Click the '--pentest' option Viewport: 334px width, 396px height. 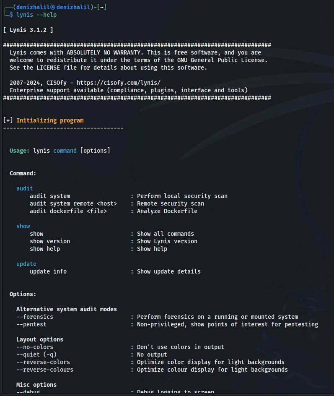[31, 325]
